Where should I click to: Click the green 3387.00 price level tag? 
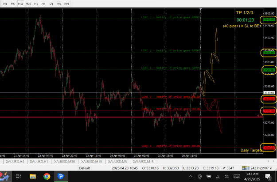269,70
